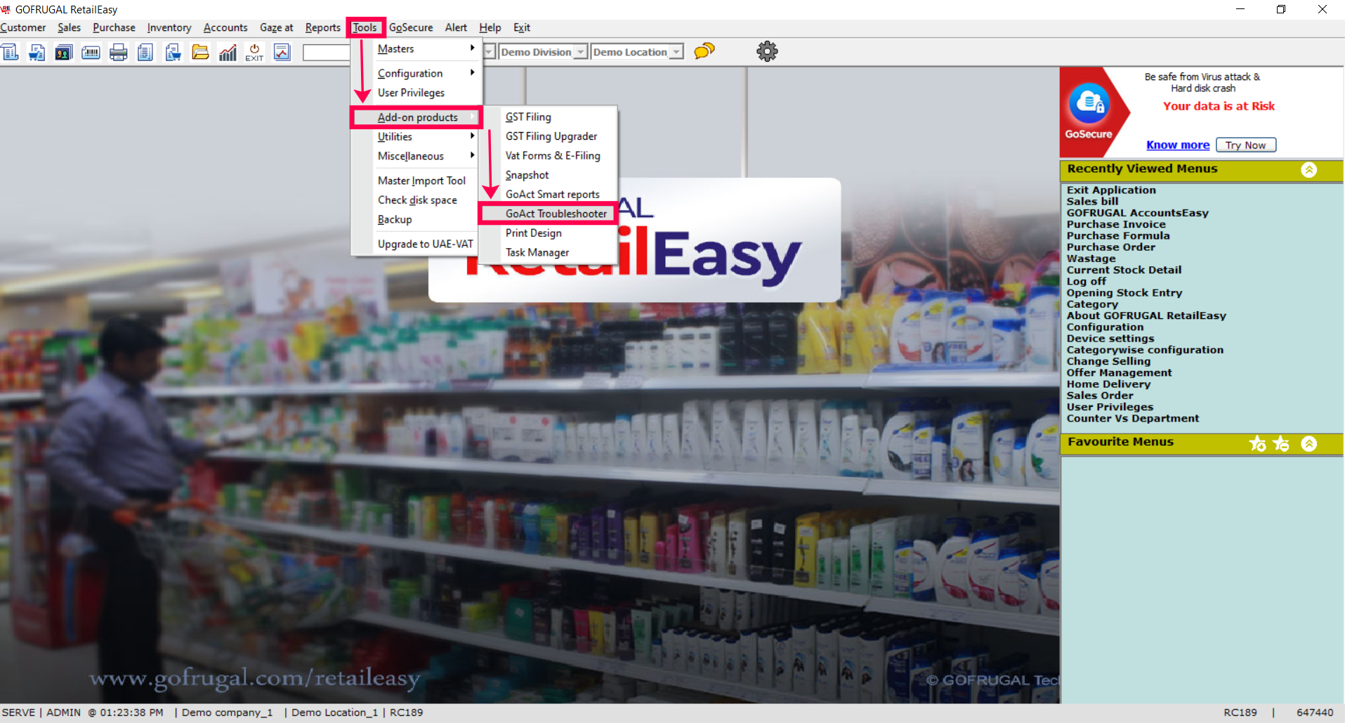
Task: Open recently viewed Offer Management
Action: coord(1119,372)
